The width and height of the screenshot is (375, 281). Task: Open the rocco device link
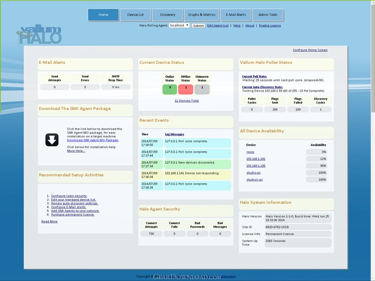(x=250, y=152)
